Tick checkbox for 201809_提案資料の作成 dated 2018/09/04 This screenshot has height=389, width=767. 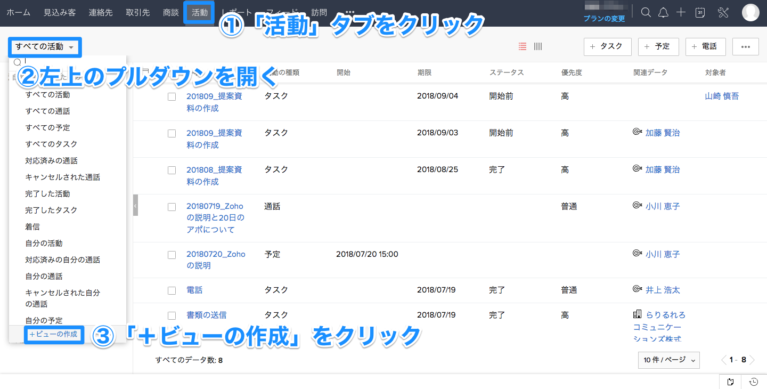(x=172, y=97)
